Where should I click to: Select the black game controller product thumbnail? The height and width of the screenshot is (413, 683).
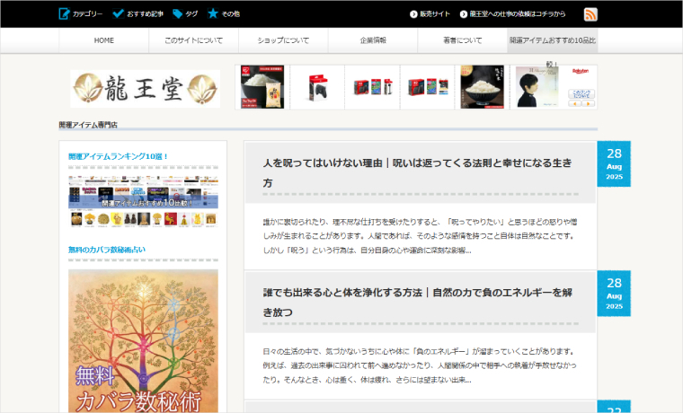tap(316, 87)
